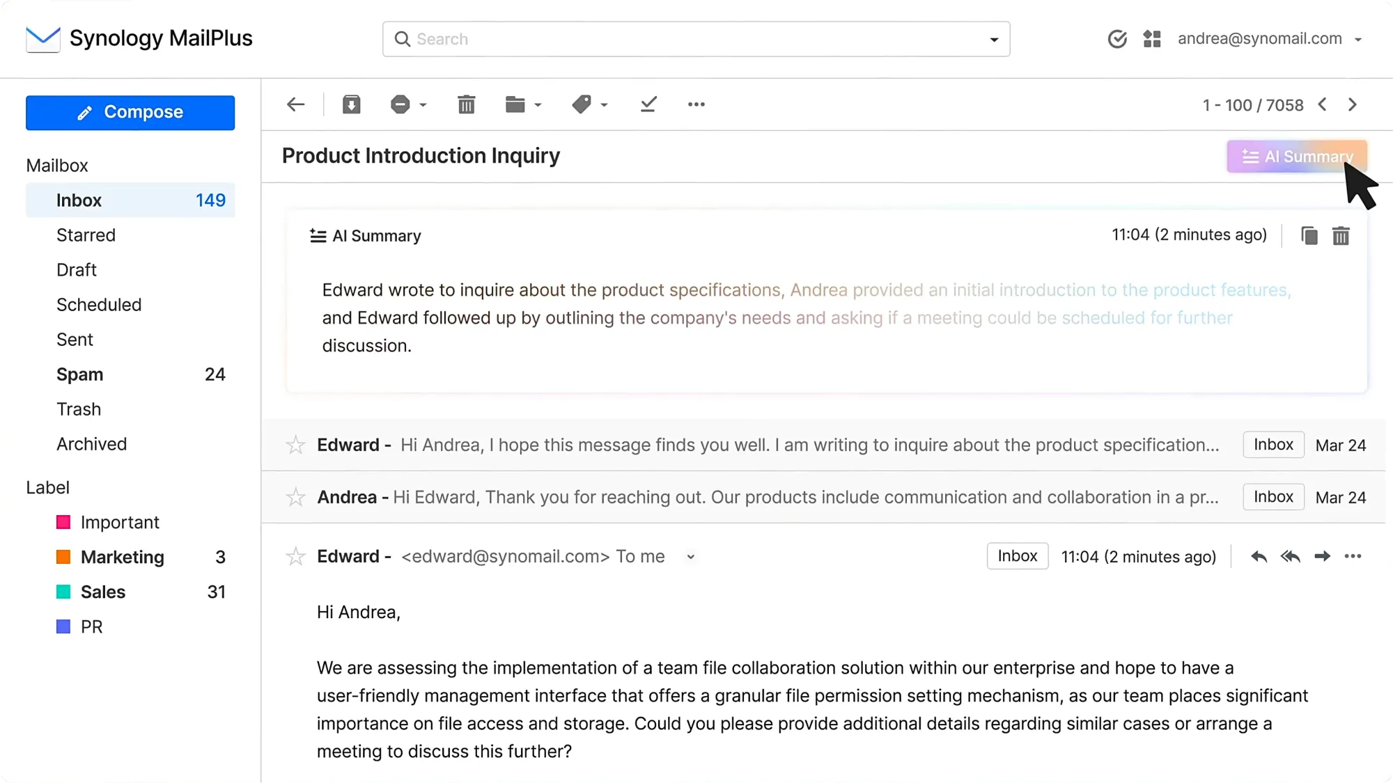Click the search magnifier icon
Viewport: 1393px width, 783px height.
[x=403, y=39]
